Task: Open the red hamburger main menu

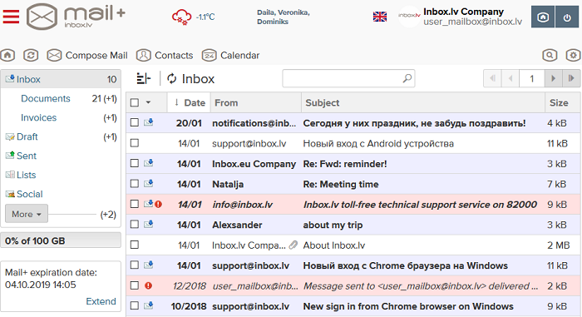Action: click(x=11, y=17)
